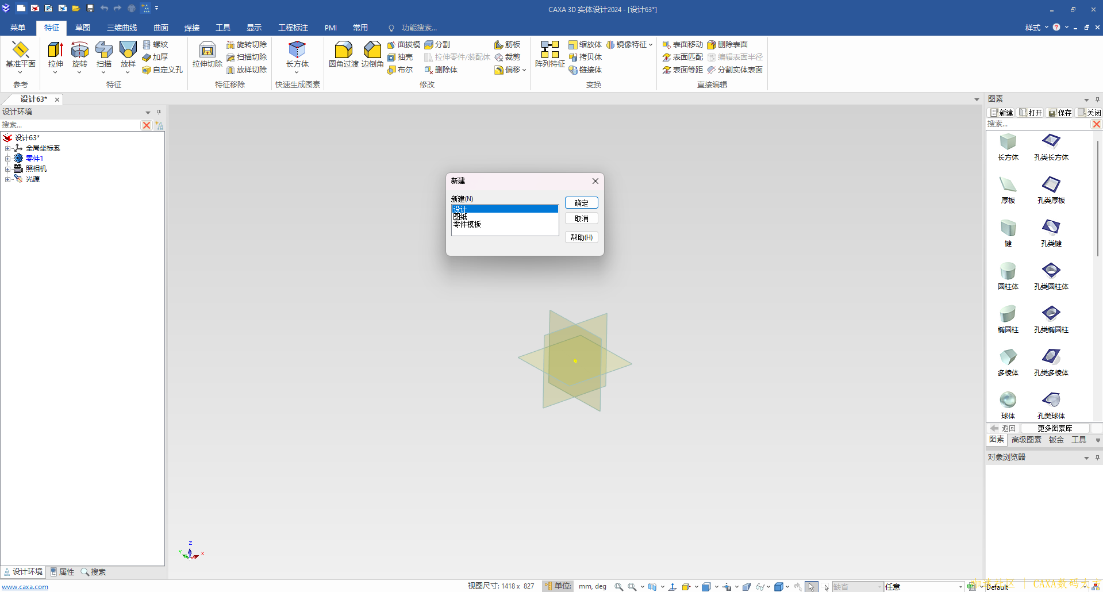
Task: Open the 镜像特征 dropdown arrow
Action: click(x=651, y=45)
